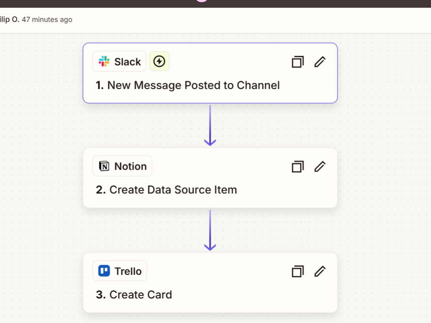This screenshot has width=431, height=323.
Task: Edit the Slack step with pencil icon
Action: click(320, 62)
